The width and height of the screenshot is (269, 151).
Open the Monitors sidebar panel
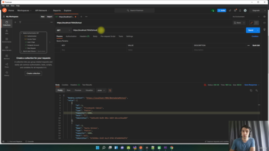pos(7,57)
